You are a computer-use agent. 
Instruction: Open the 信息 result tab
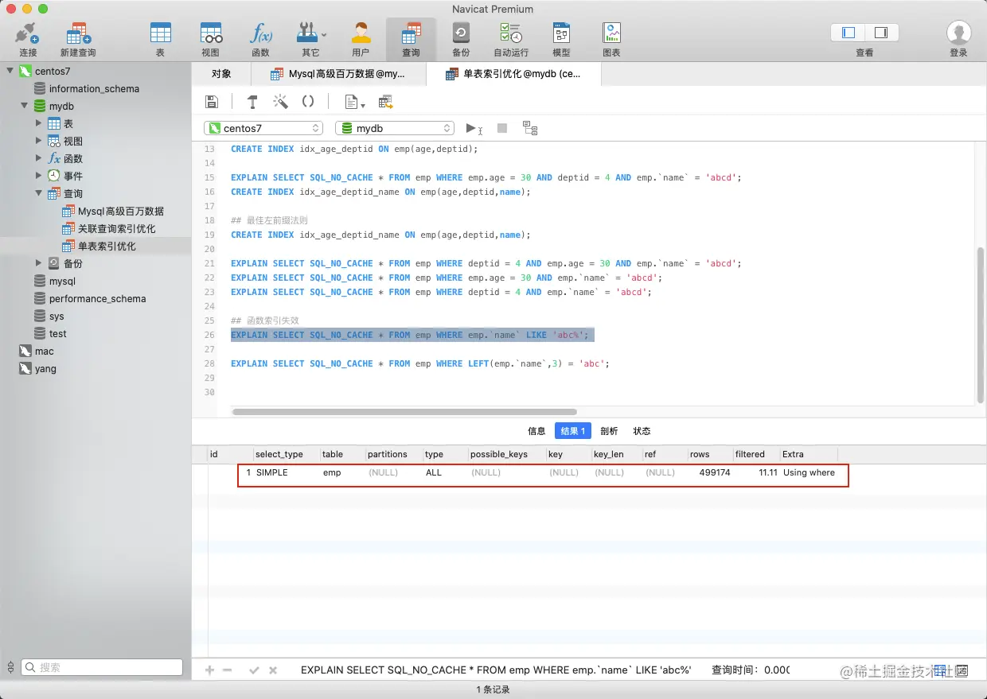[536, 431]
